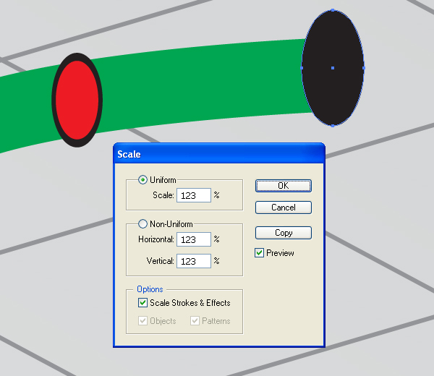Click the Scale dialog title bar
This screenshot has width=434, height=376.
(x=219, y=154)
